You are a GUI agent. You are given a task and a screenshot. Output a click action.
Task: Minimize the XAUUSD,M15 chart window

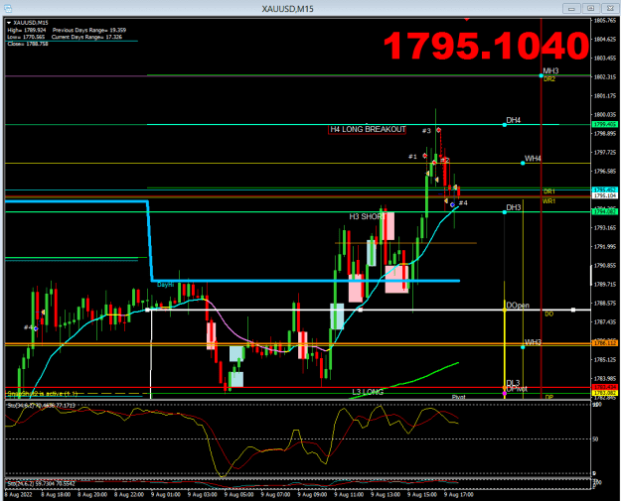click(571, 8)
